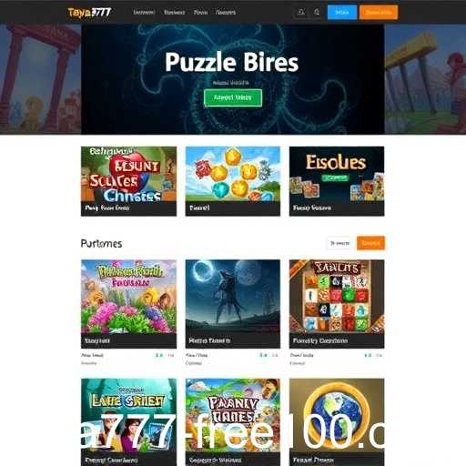Open the flower garden game thumbnail
466x466 pixels.
[x=128, y=304]
